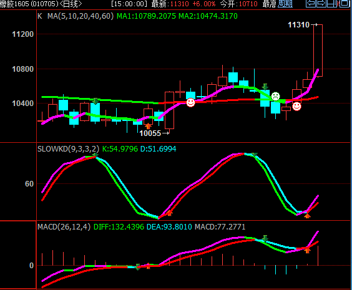
Task: Click the latest tall red candlestick
Action: (x=318, y=51)
